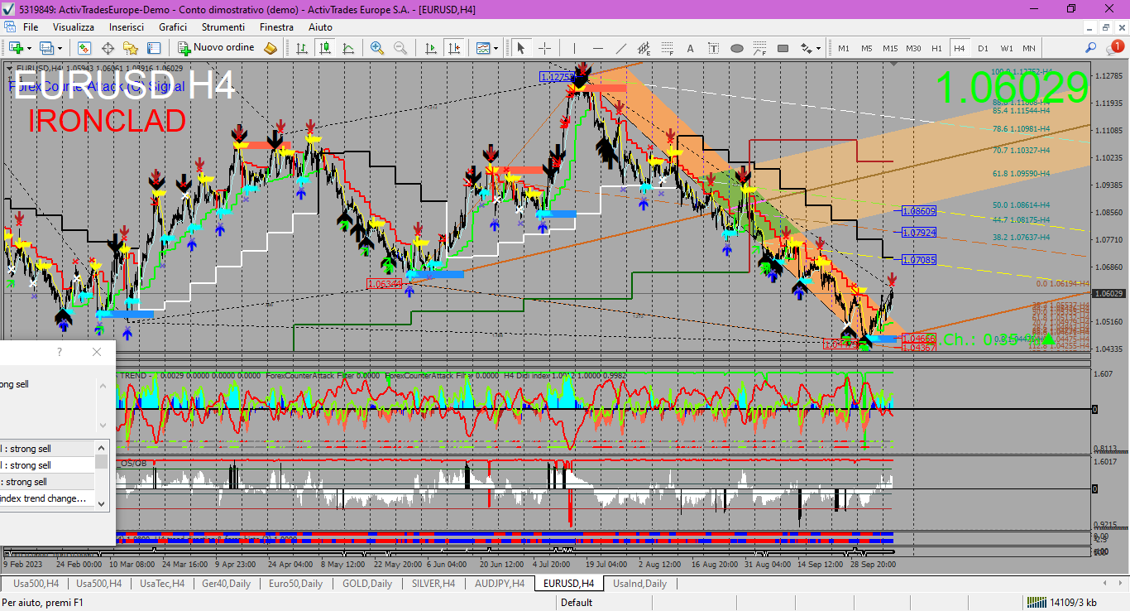This screenshot has width=1130, height=611.
Task: Open the Visualizza menu
Action: click(74, 27)
